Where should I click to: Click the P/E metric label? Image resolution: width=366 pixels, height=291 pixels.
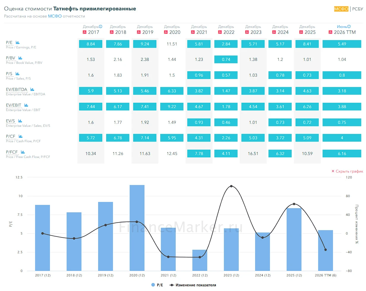click(10, 42)
